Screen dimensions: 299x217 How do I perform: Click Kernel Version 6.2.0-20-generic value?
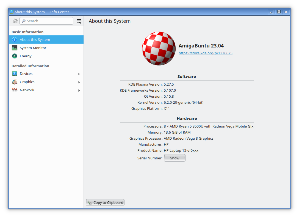(184, 102)
